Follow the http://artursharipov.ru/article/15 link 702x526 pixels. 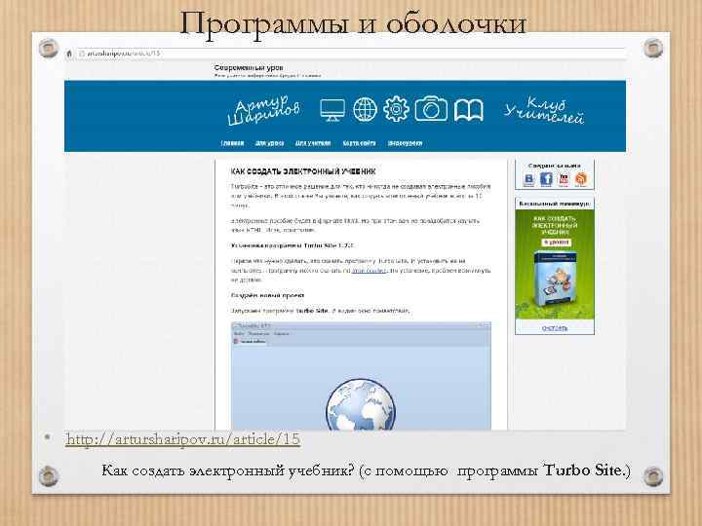(182, 438)
